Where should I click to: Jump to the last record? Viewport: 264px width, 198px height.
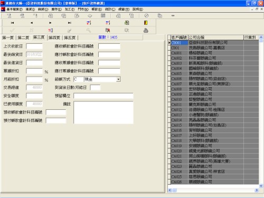70,23
